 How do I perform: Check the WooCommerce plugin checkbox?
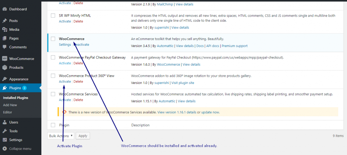(53, 39)
